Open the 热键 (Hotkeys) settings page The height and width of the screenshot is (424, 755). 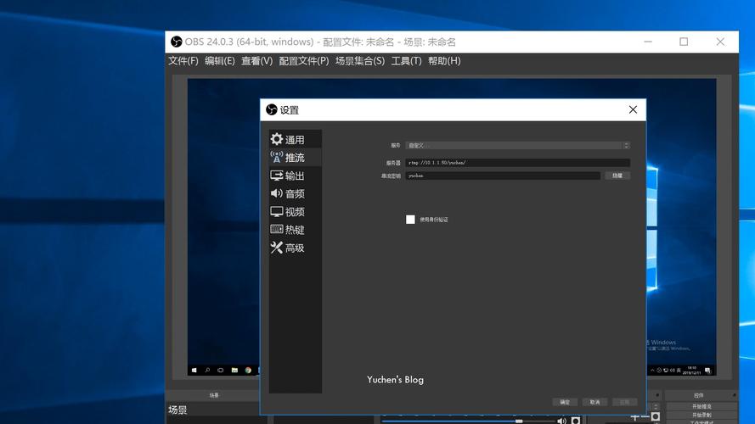click(x=295, y=229)
